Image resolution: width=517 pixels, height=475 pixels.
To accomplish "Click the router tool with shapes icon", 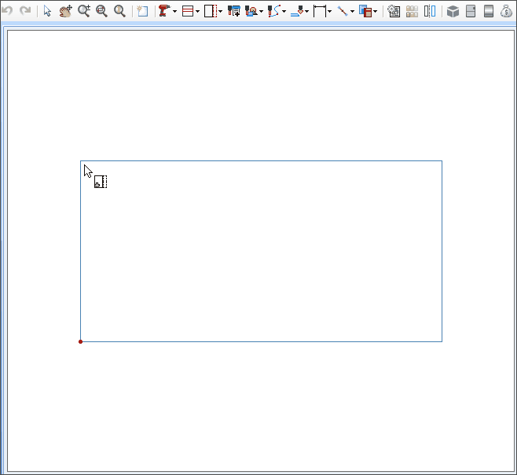I will [x=251, y=11].
